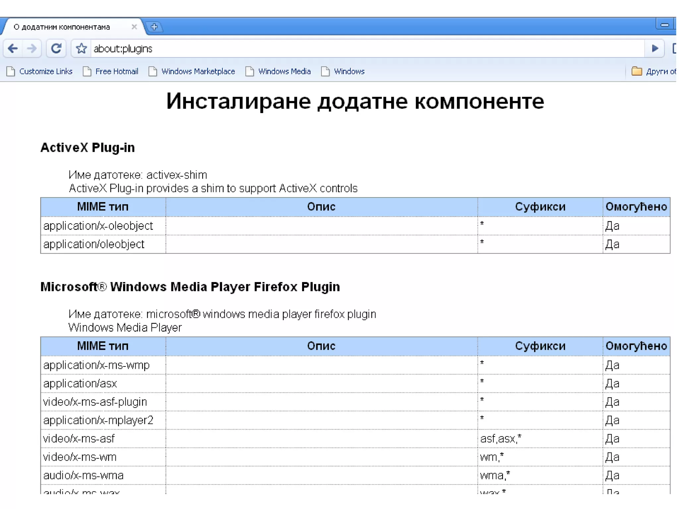
Task: Click the forward navigation arrow
Action: point(32,49)
